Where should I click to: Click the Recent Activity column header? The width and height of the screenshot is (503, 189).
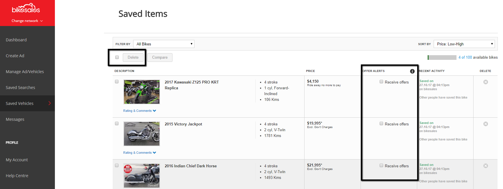pos(432,71)
